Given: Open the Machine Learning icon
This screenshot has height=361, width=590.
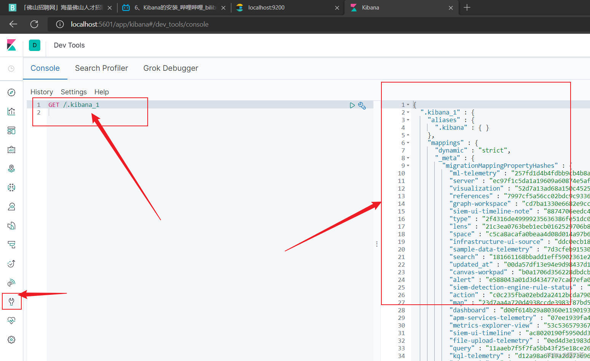Looking at the screenshot, I should pyautogui.click(x=11, y=188).
